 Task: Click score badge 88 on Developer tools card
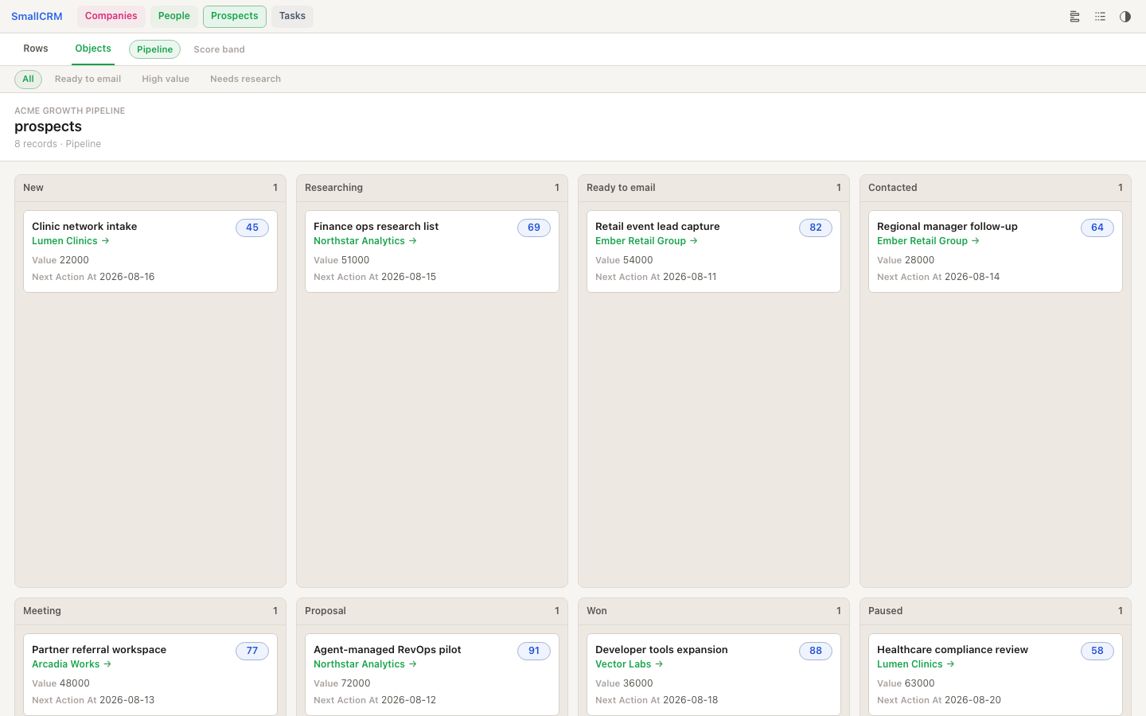coord(816,651)
